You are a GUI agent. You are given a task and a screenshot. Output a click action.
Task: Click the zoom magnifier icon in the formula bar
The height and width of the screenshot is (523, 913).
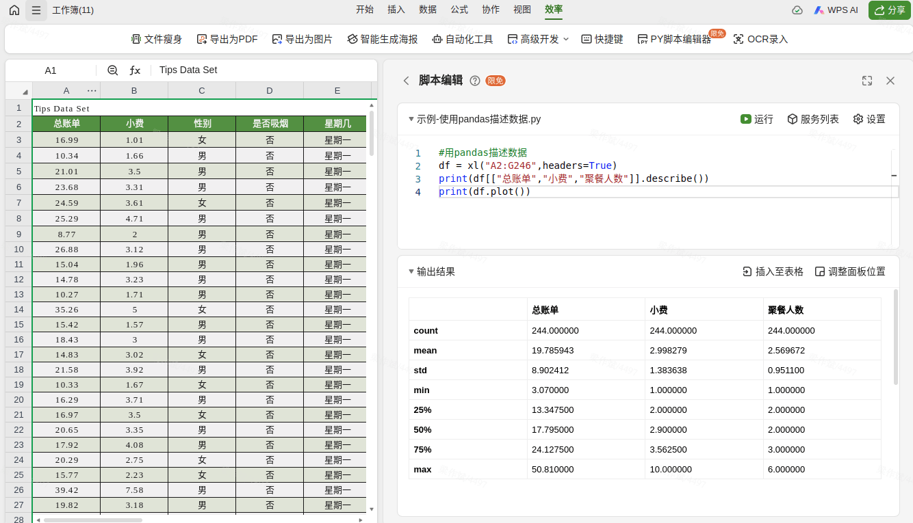113,70
